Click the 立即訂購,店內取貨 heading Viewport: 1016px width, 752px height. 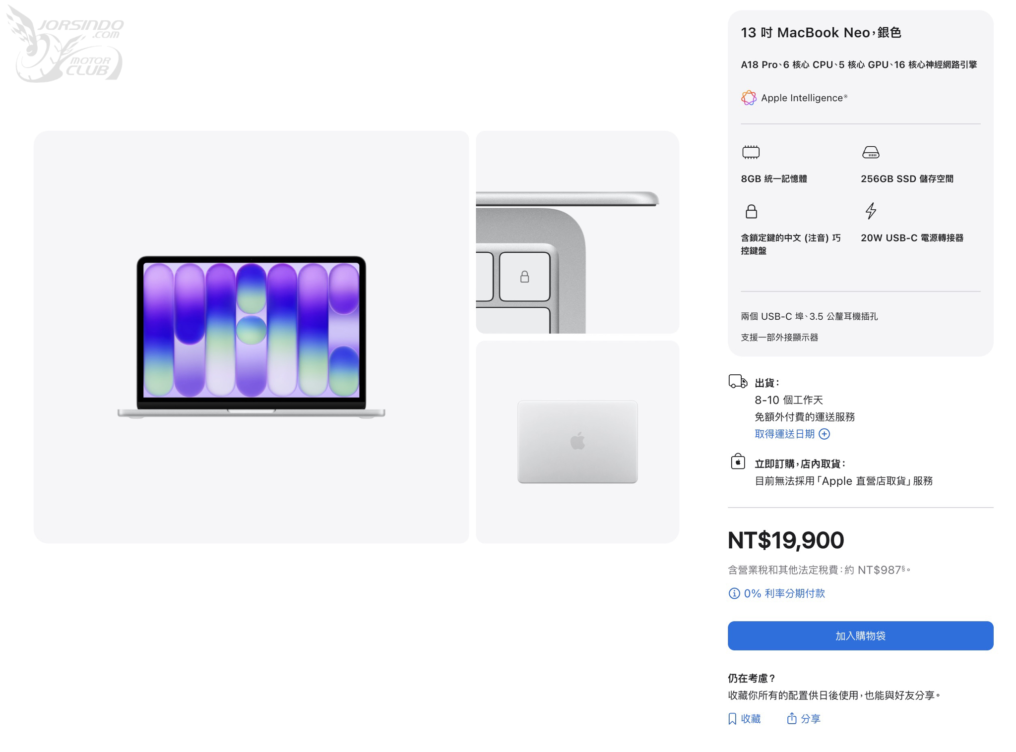(800, 464)
